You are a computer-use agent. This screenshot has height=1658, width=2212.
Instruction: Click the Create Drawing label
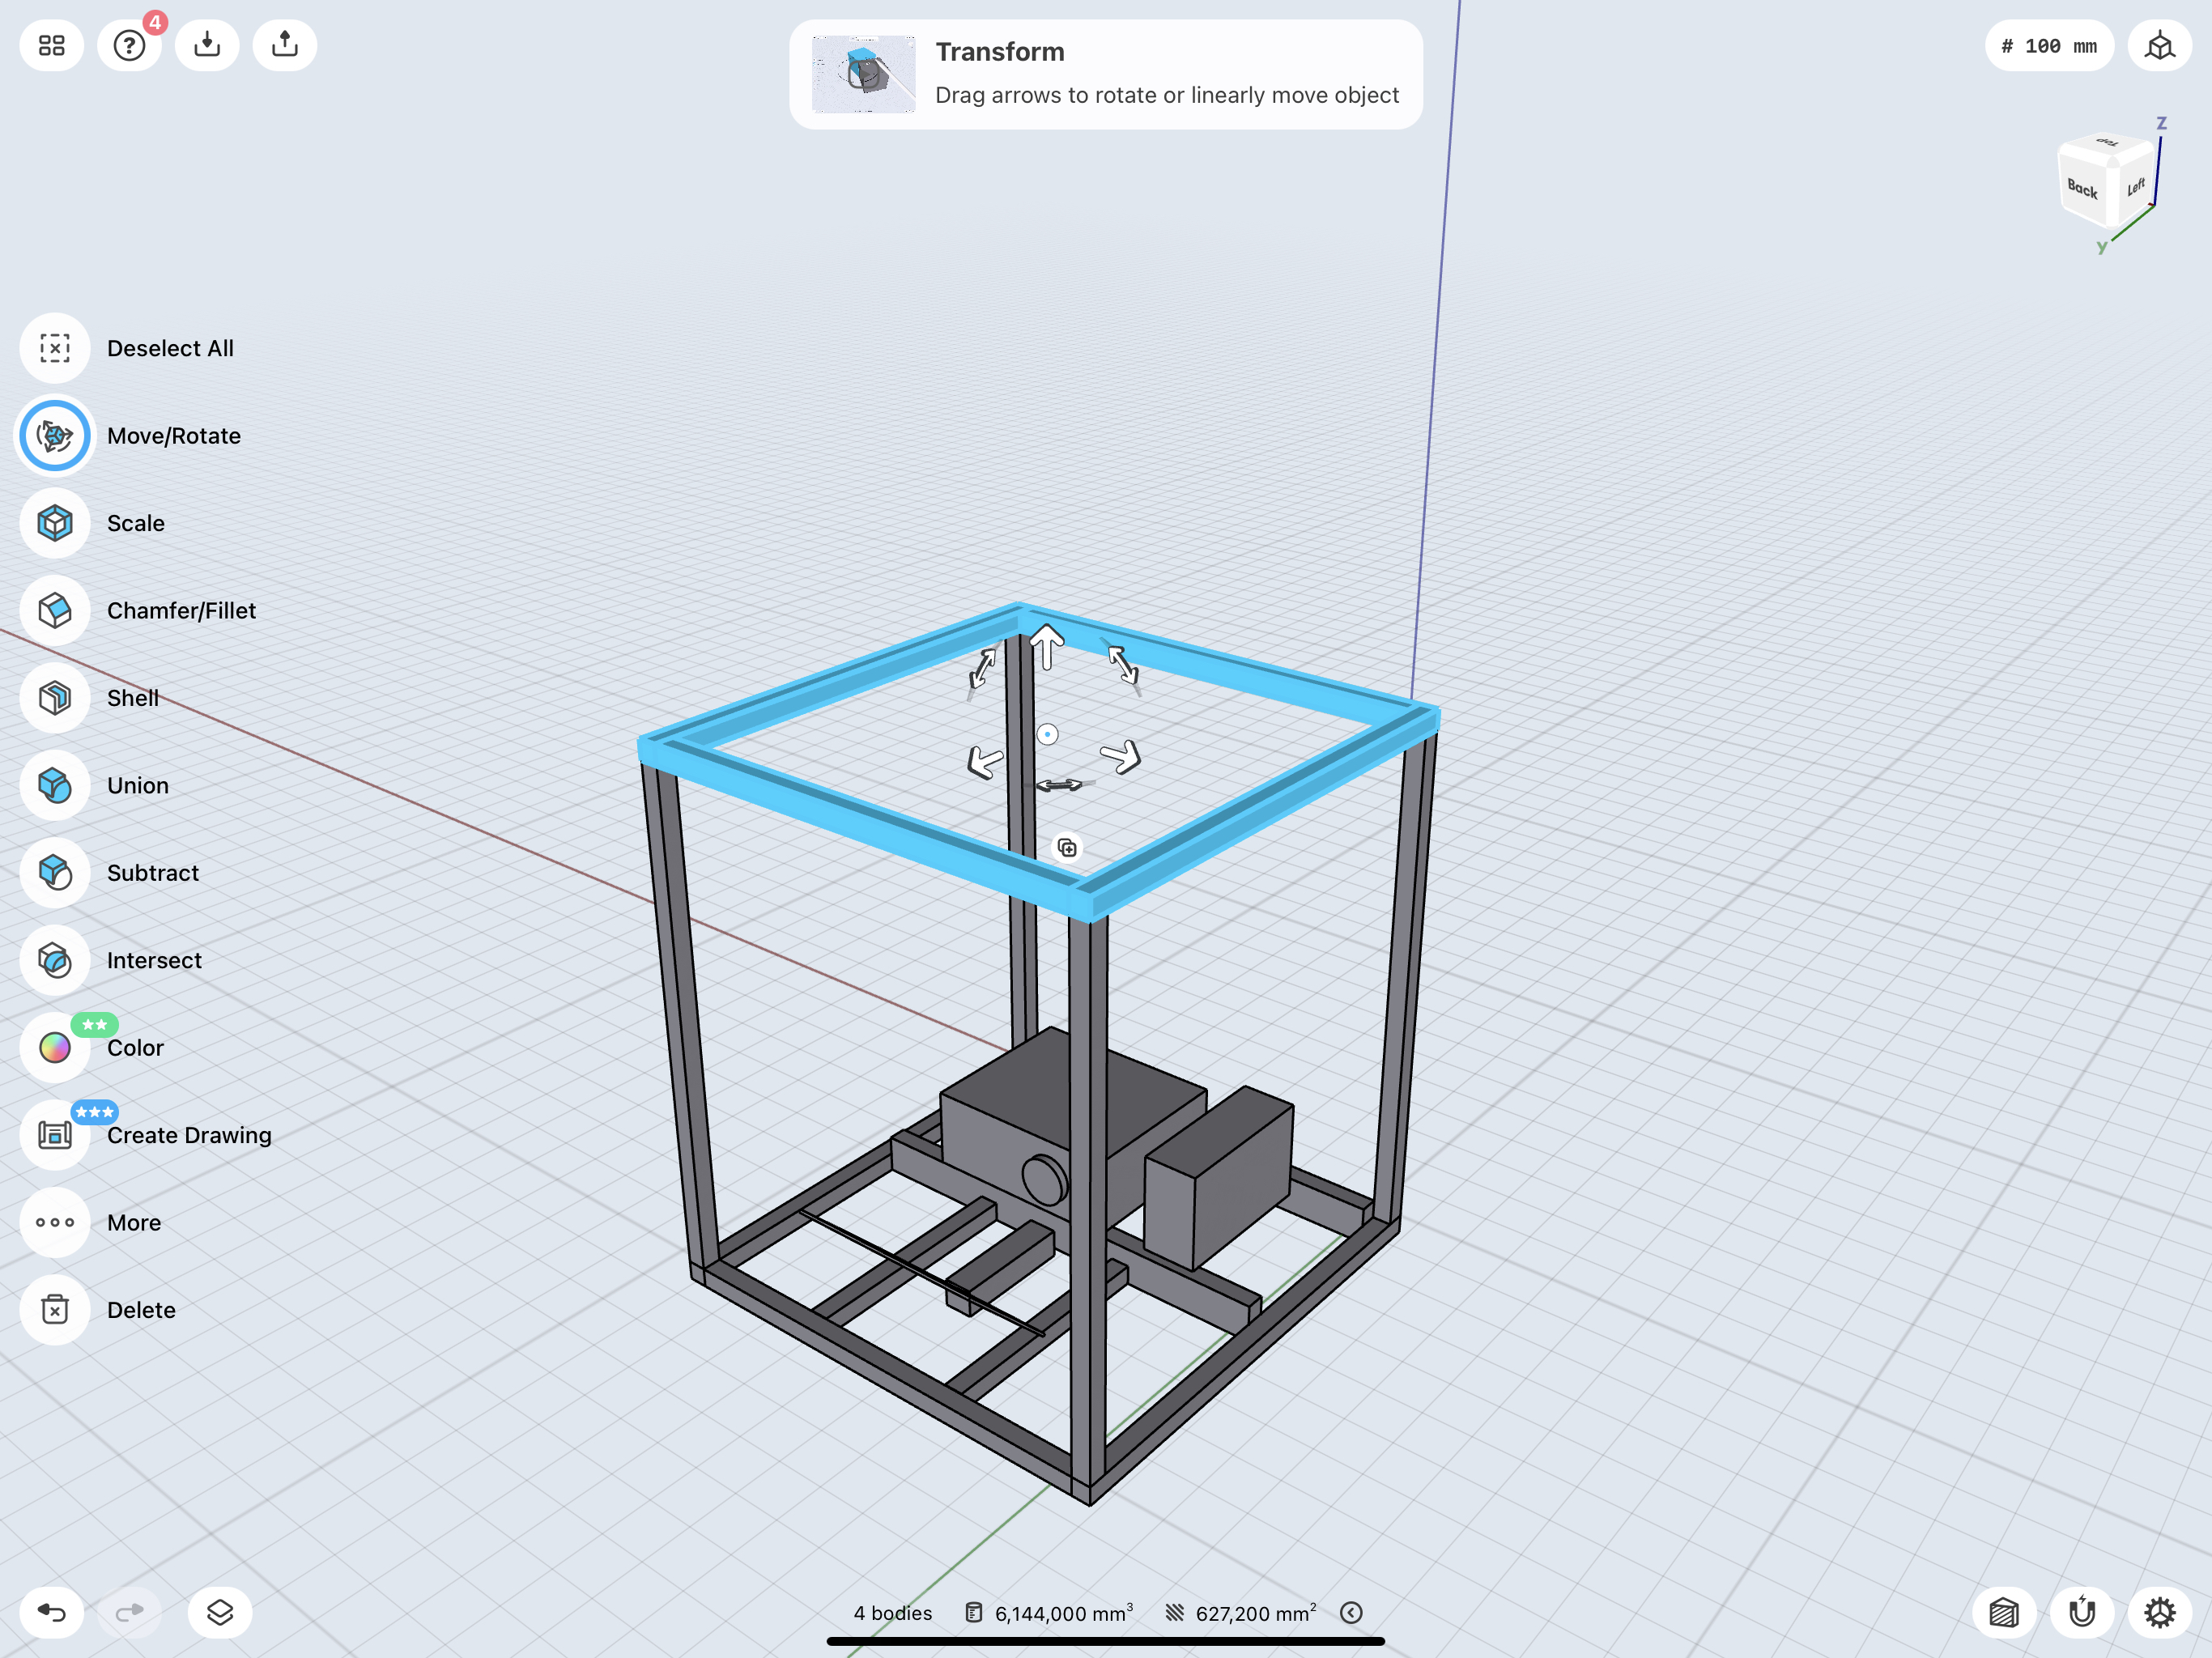point(189,1135)
